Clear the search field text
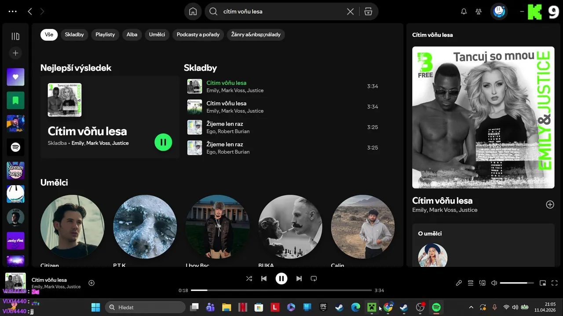The image size is (563, 316). coord(350,11)
